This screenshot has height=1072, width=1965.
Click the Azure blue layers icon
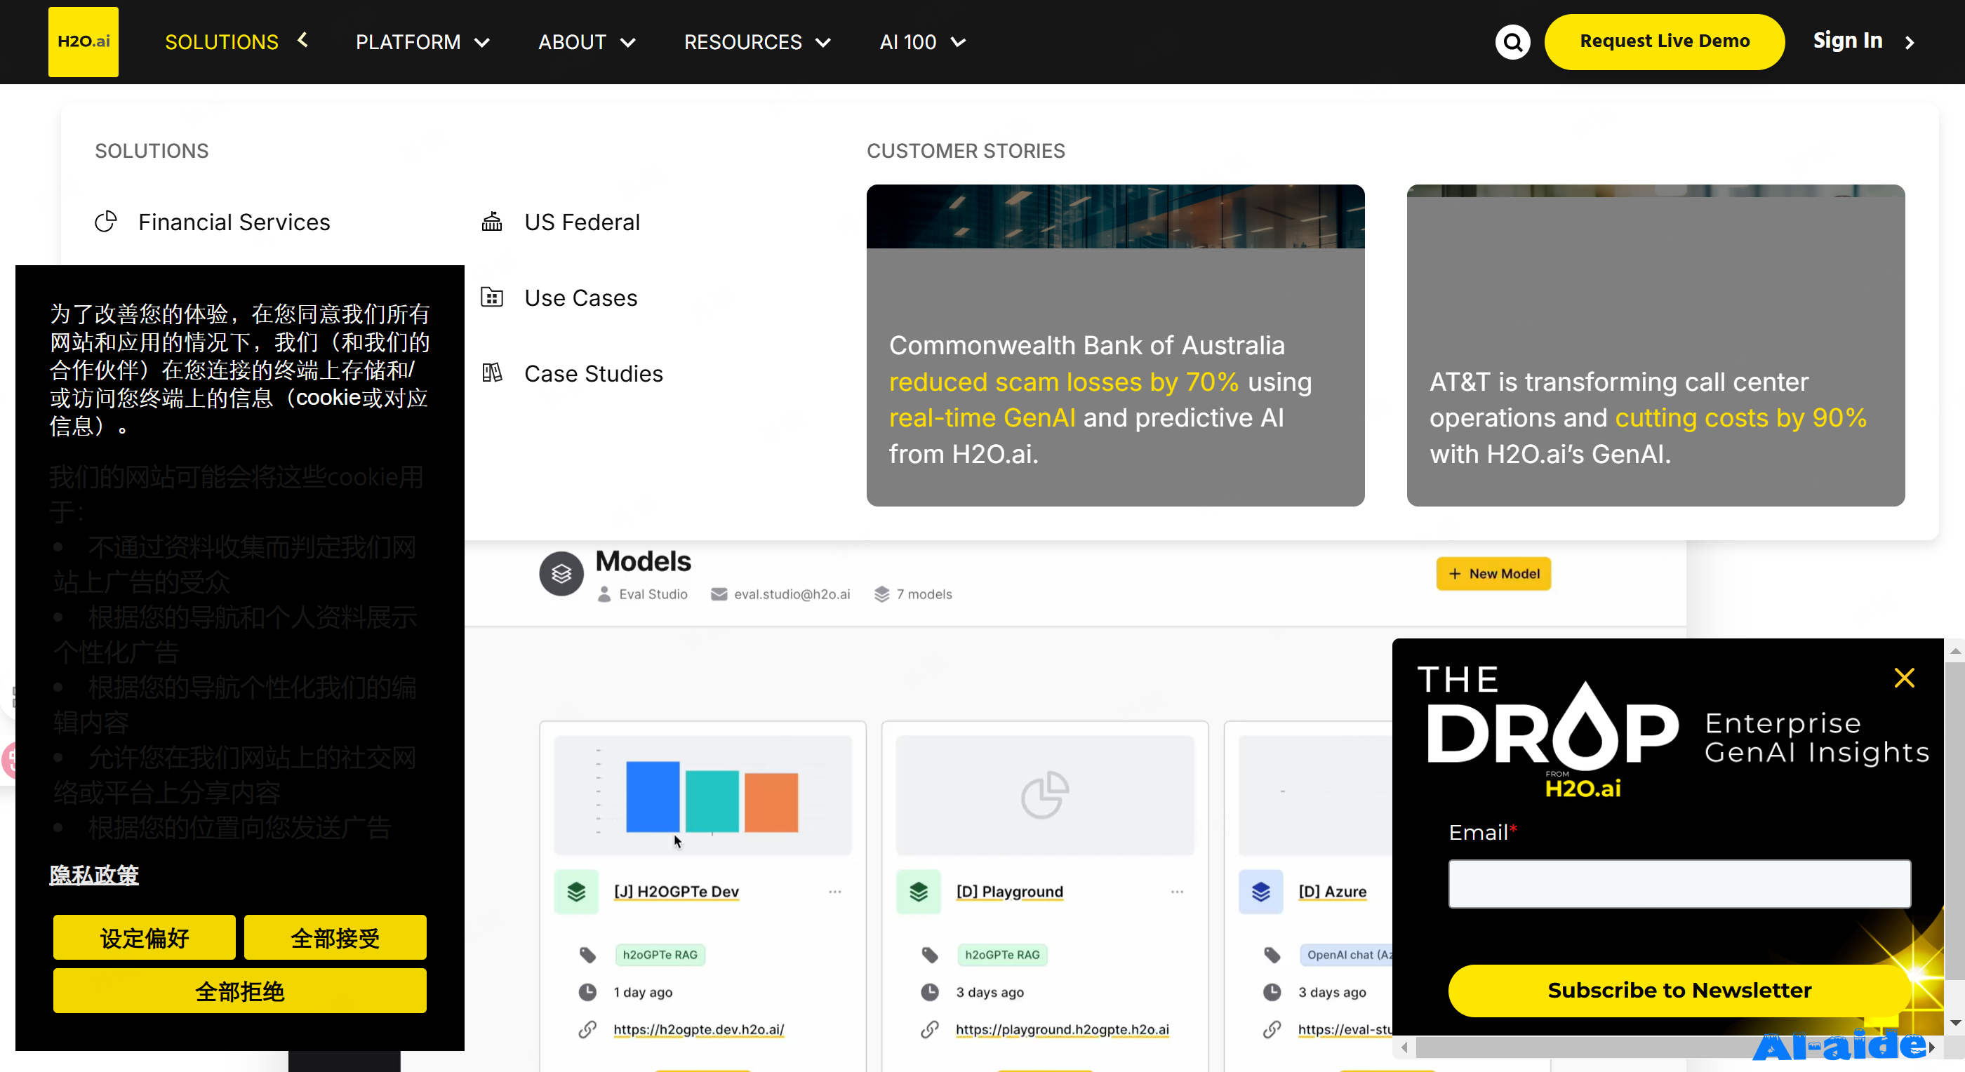(x=1261, y=890)
